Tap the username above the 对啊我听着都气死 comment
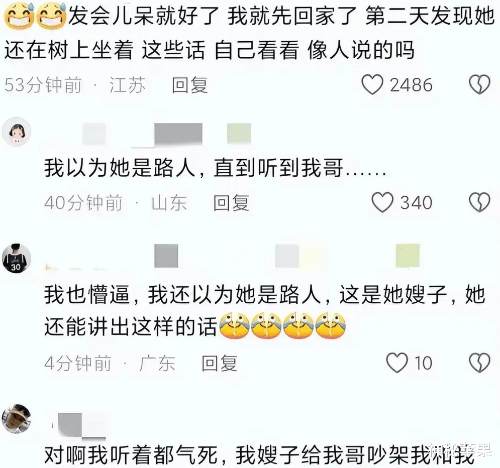This screenshot has width=500, height=468. point(79,425)
